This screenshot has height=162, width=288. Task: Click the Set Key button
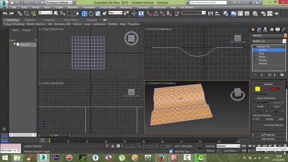pyautogui.click(x=210, y=151)
